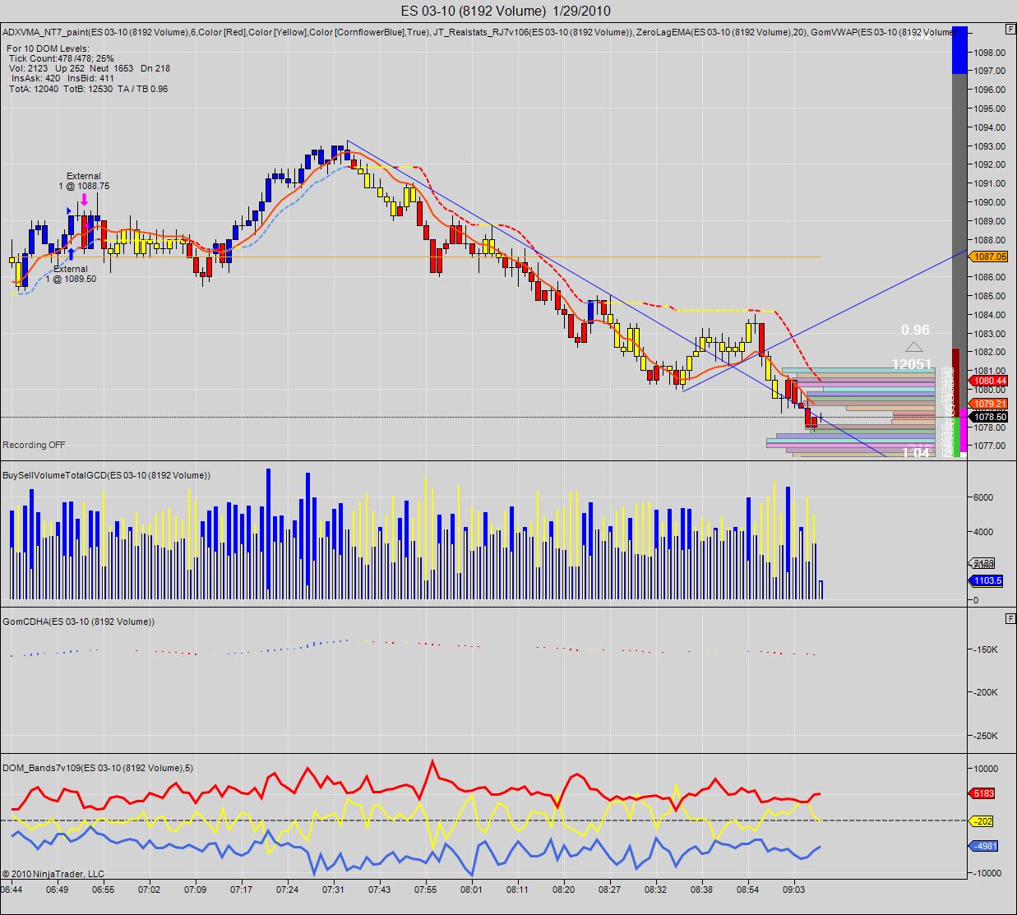Click the External 1 @ 1088.75 trade label
The image size is (1017, 915).
(x=84, y=181)
